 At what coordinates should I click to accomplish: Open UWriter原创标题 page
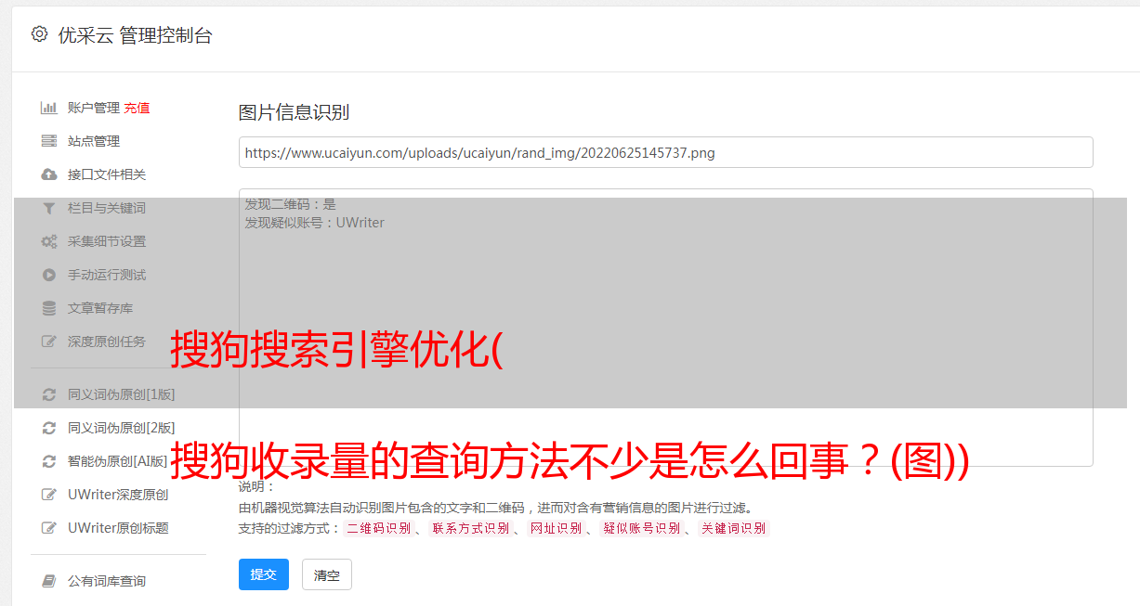click(x=118, y=528)
